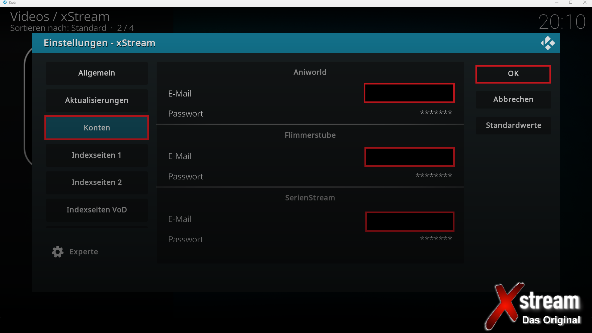Open the Allgemein settings category
Image resolution: width=592 pixels, height=333 pixels.
(97, 73)
